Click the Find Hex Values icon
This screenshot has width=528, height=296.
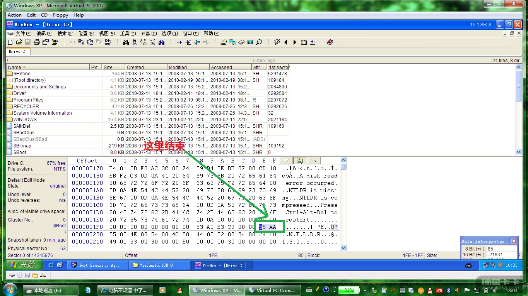pos(135,42)
